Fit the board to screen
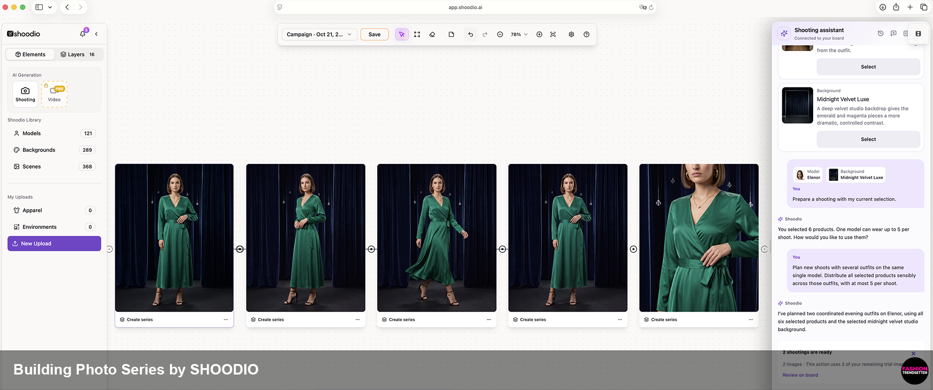The width and height of the screenshot is (933, 390). [553, 34]
